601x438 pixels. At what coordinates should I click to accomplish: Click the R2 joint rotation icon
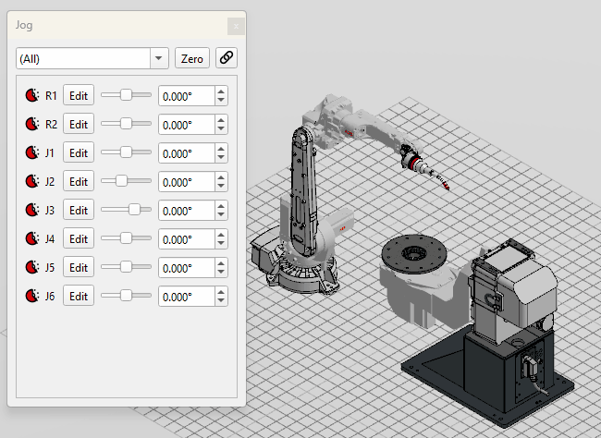[32, 124]
